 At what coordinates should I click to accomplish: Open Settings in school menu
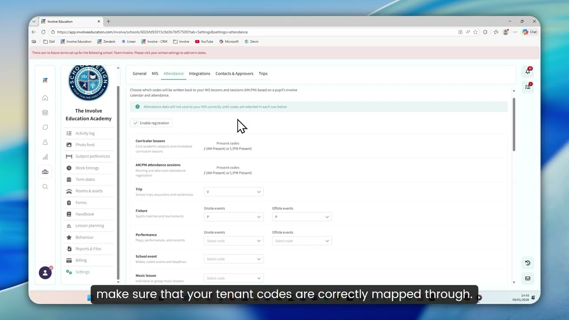82,272
